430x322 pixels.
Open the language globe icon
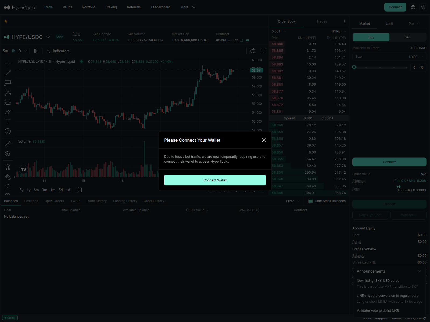pyautogui.click(x=413, y=7)
